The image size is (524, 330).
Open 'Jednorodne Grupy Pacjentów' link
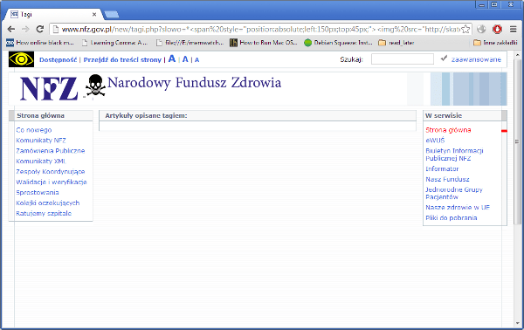(x=454, y=193)
